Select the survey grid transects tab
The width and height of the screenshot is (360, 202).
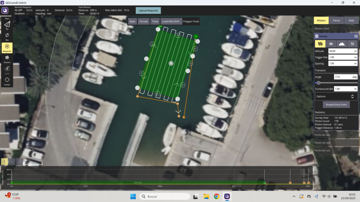[x=320, y=44]
